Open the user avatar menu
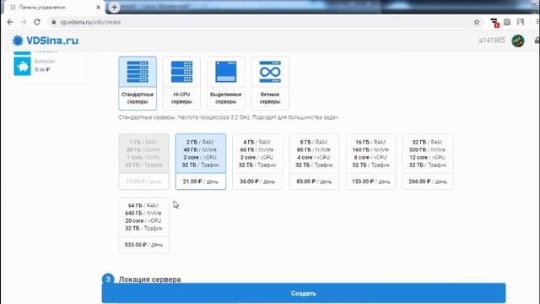Image resolution: width=540 pixels, height=304 pixels. [518, 41]
